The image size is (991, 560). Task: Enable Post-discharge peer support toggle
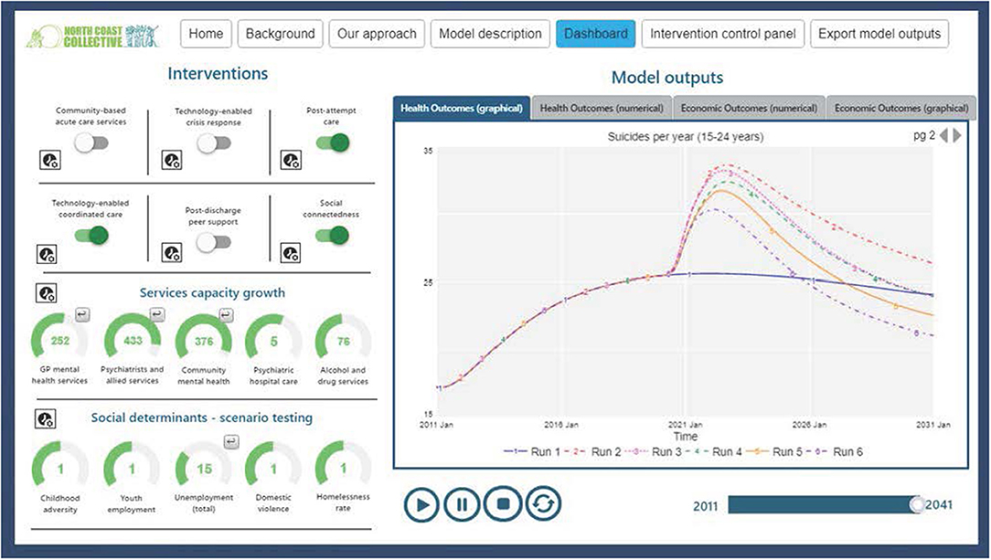[213, 242]
